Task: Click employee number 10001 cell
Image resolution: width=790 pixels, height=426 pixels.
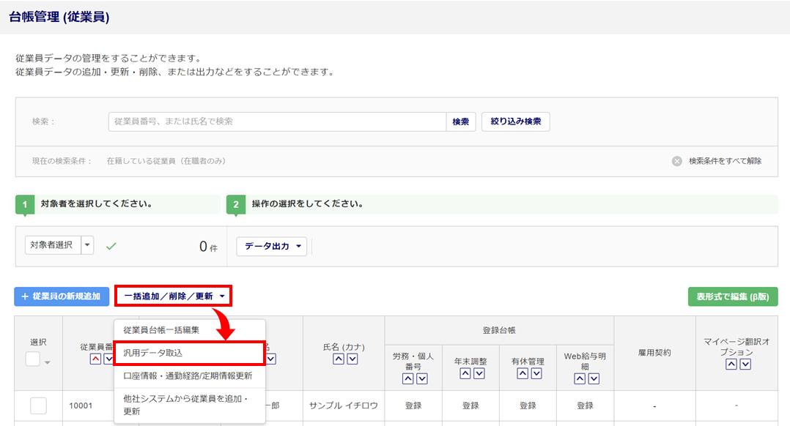Action: 81,406
